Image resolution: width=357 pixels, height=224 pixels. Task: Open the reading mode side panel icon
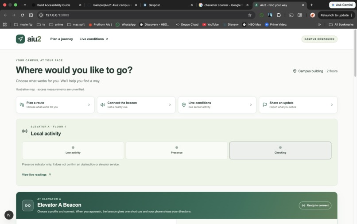click(x=300, y=15)
